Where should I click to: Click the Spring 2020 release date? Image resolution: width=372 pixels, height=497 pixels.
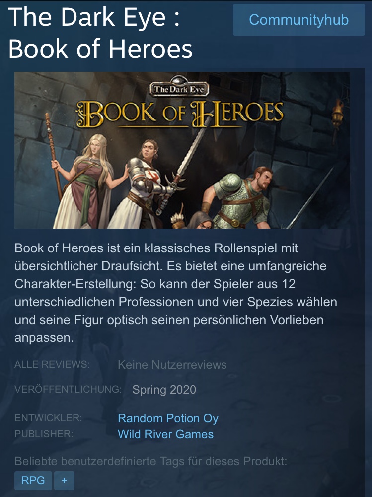pos(164,390)
